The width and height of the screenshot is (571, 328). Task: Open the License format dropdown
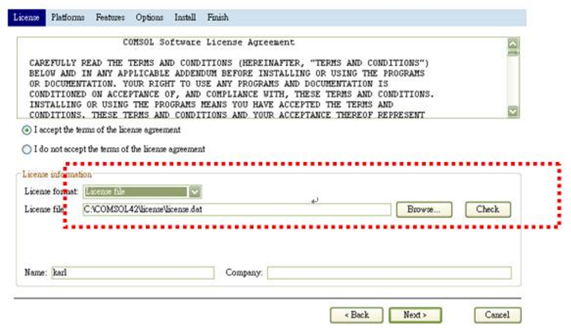(x=142, y=191)
